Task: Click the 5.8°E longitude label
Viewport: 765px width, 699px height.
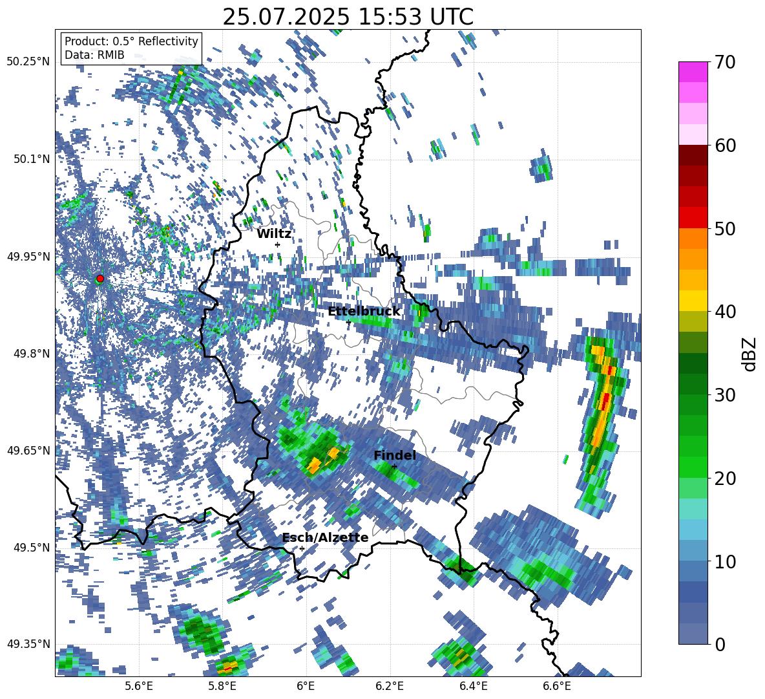Action: (x=222, y=686)
